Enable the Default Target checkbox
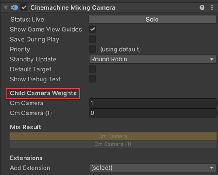Viewport: 218px width, 175px height. pyautogui.click(x=92, y=69)
